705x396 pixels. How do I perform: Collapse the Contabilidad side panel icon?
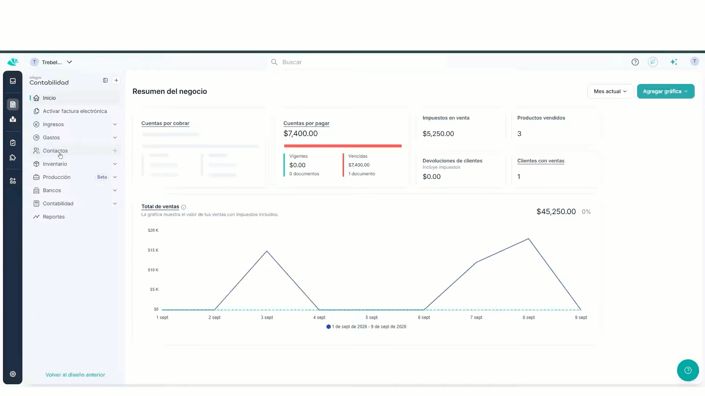click(105, 80)
